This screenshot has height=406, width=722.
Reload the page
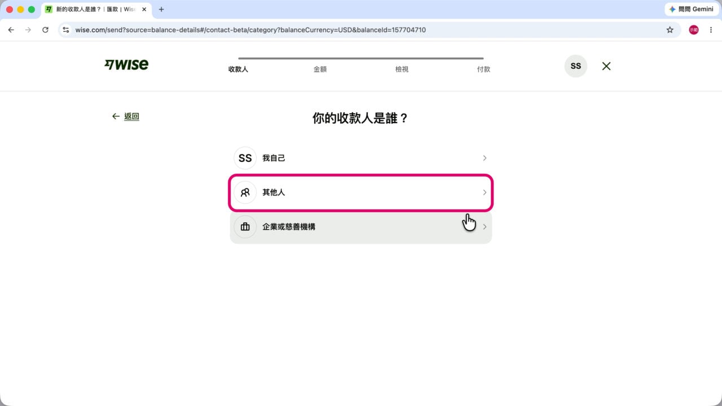tap(45, 30)
